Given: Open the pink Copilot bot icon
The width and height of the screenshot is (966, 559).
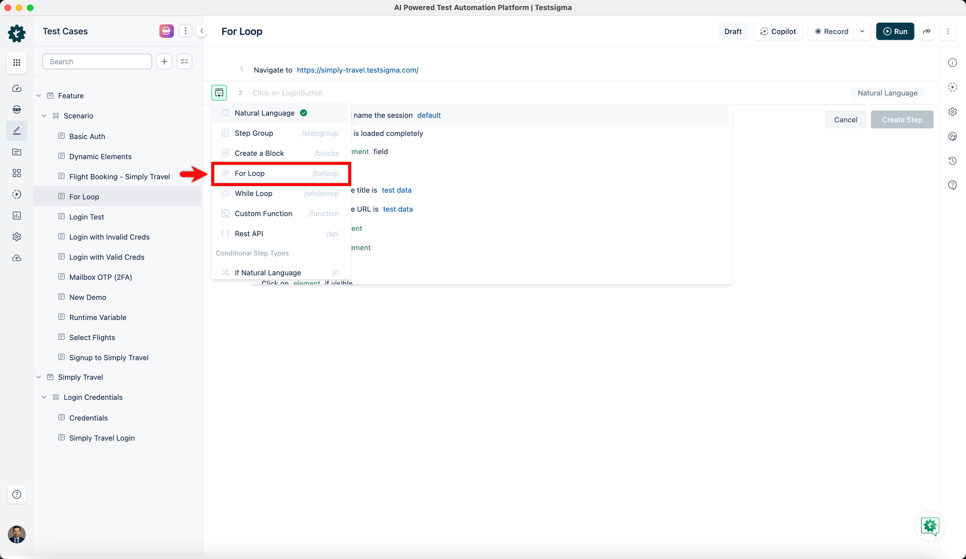Looking at the screenshot, I should pyautogui.click(x=166, y=31).
